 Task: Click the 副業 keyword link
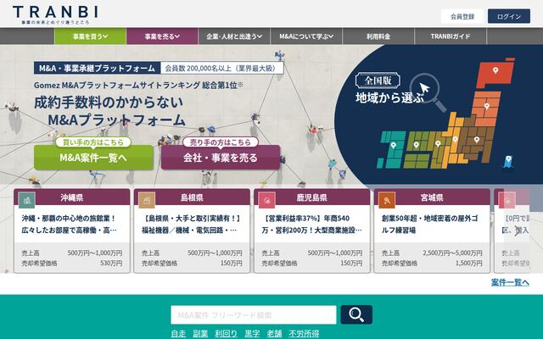(200, 333)
